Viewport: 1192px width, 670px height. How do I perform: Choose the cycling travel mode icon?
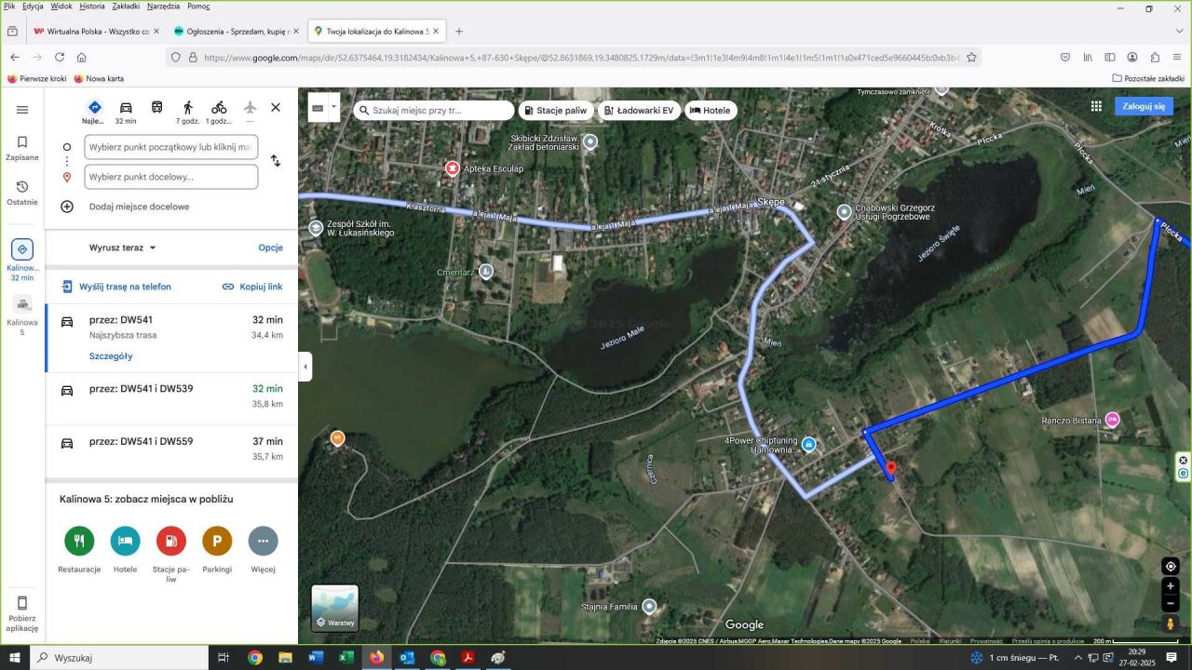click(219, 108)
